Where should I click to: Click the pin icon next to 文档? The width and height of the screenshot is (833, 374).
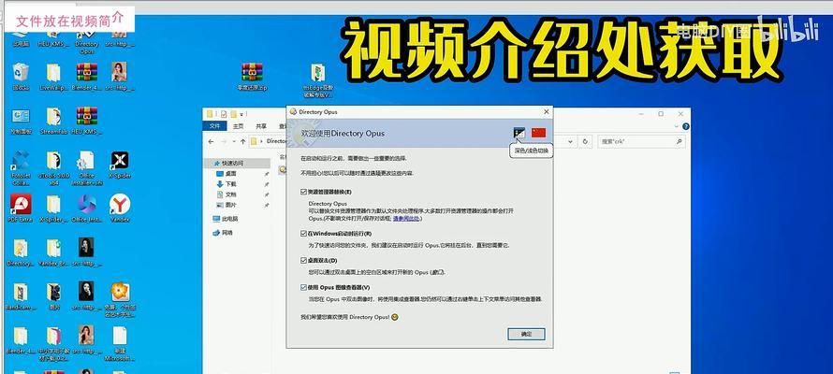pos(267,194)
